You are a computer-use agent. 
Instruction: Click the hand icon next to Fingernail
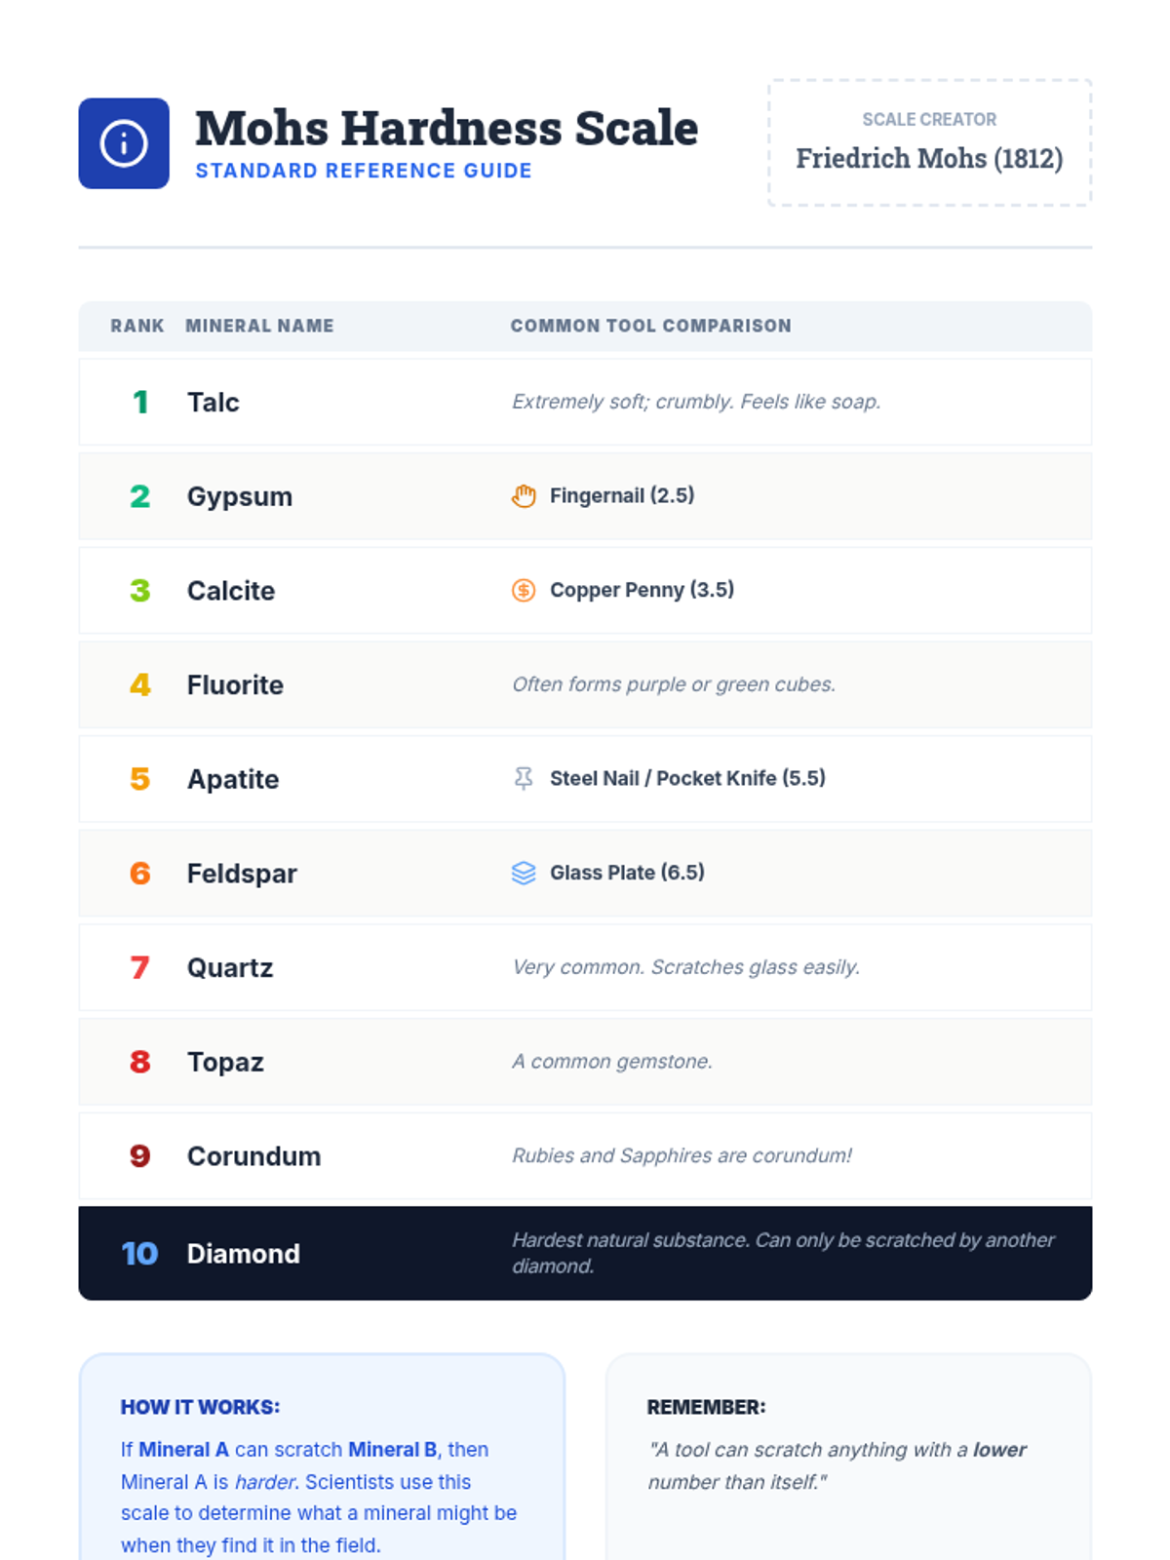(x=524, y=496)
